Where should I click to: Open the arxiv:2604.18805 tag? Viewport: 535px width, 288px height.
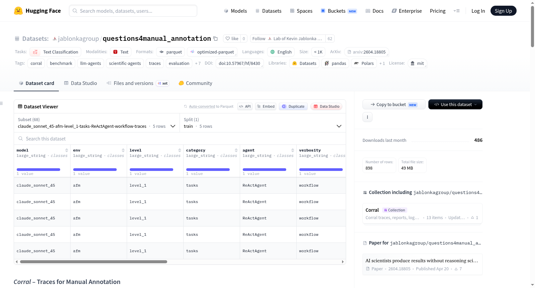[x=366, y=52]
